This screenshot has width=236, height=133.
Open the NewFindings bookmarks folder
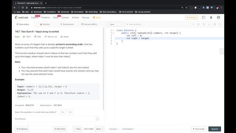92,12
